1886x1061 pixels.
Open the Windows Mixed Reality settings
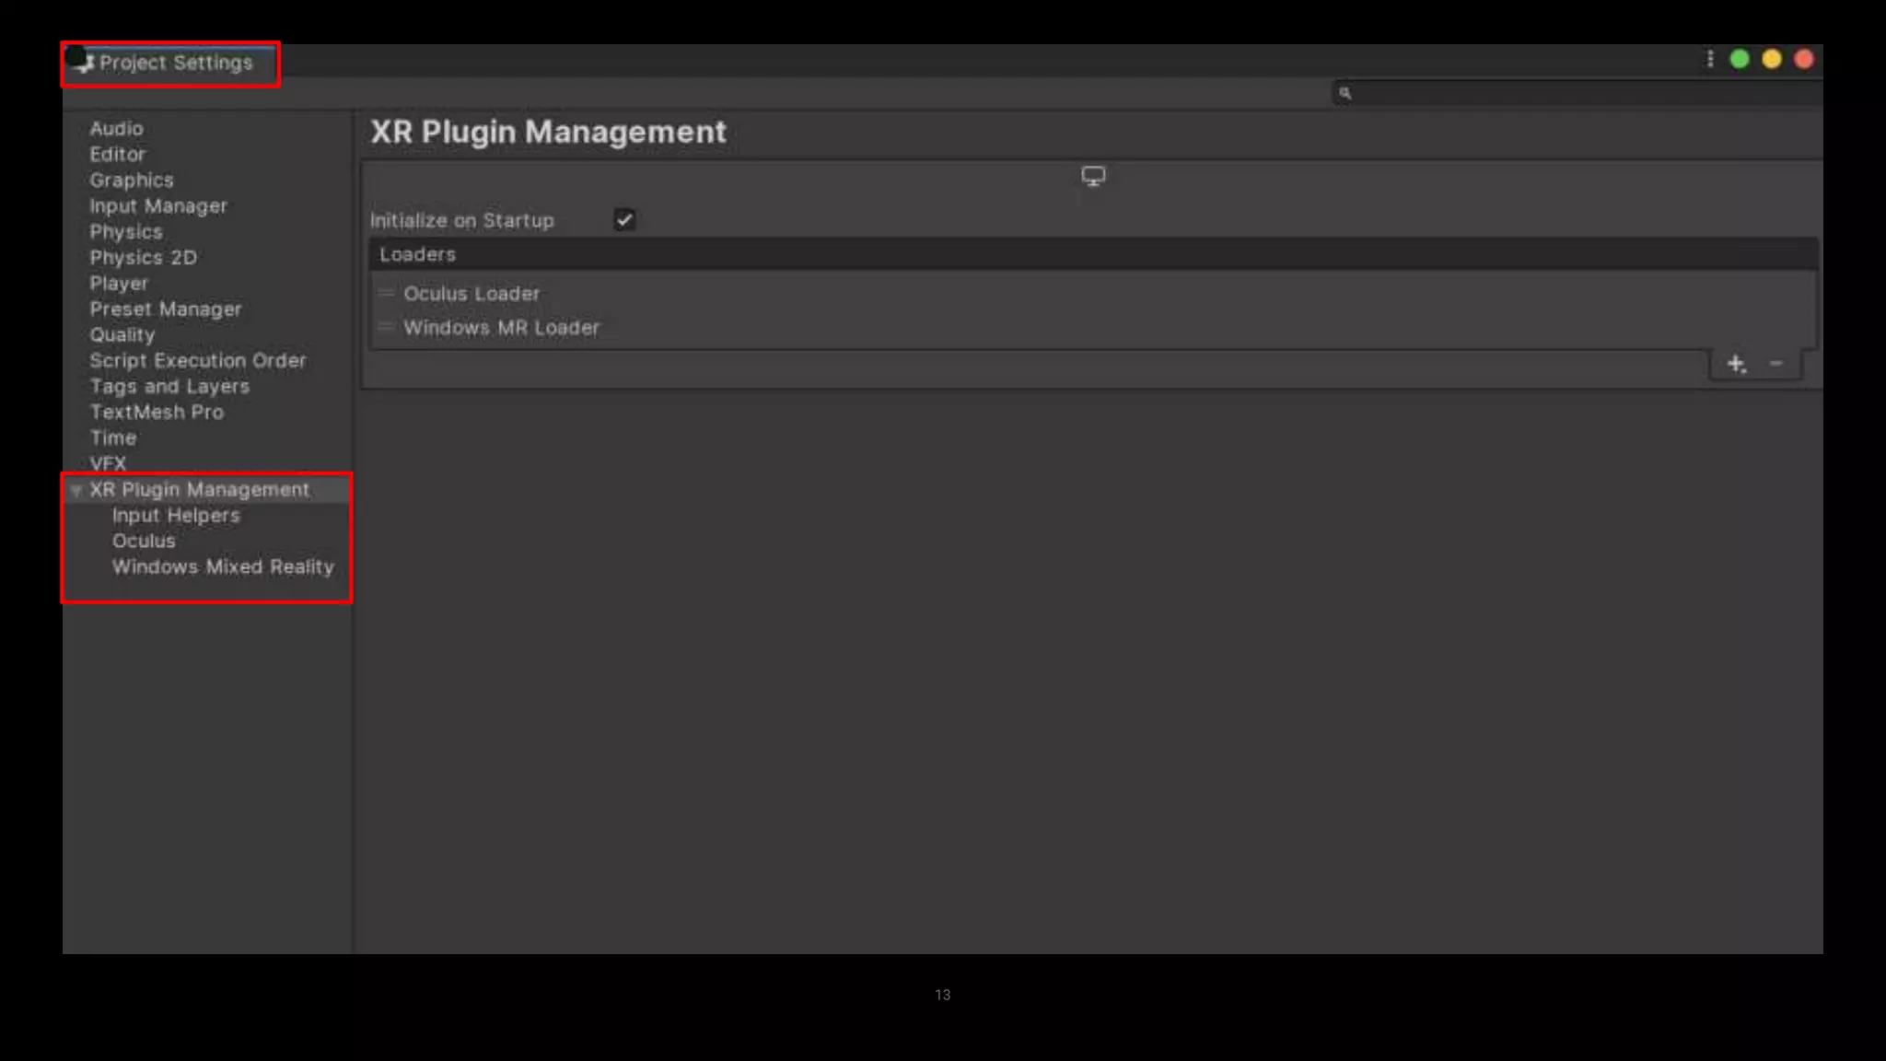[223, 567]
